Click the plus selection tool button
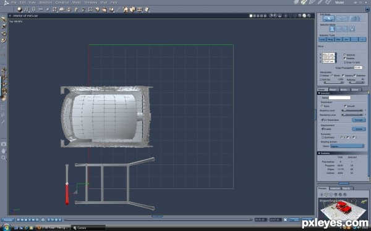Image resolution: width=371 pixels, height=231 pixels. 362,39
